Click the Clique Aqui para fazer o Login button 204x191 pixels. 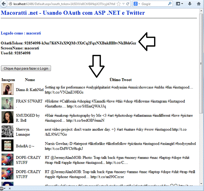click(x=26, y=68)
